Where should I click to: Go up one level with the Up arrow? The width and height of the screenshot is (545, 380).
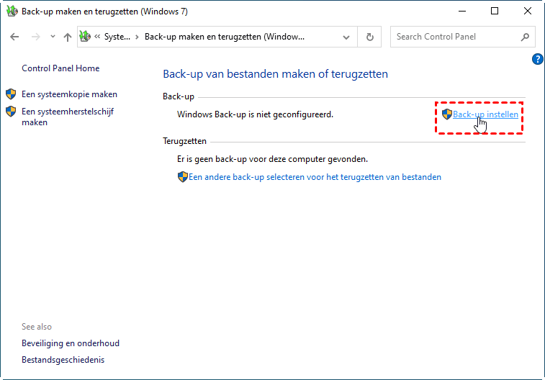tap(68, 37)
